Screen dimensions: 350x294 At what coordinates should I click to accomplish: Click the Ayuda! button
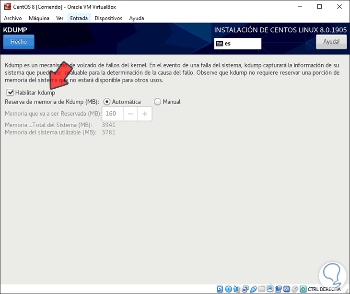(331, 42)
